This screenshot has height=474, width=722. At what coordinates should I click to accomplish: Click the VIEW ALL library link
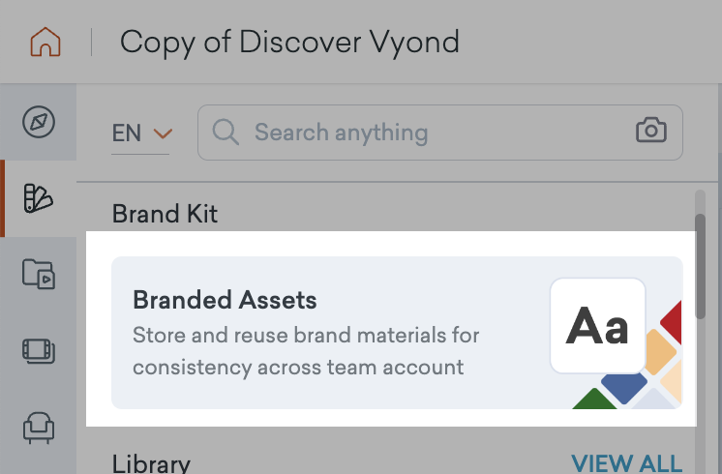[x=626, y=463]
